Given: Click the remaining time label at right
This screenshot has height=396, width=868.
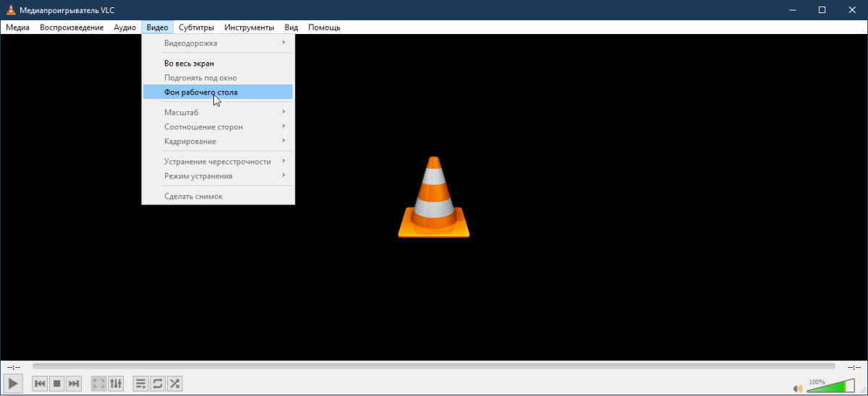Looking at the screenshot, I should (854, 367).
